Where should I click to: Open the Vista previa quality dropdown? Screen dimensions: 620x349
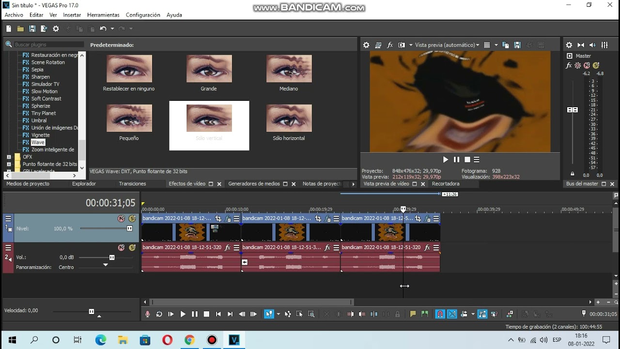tap(447, 45)
